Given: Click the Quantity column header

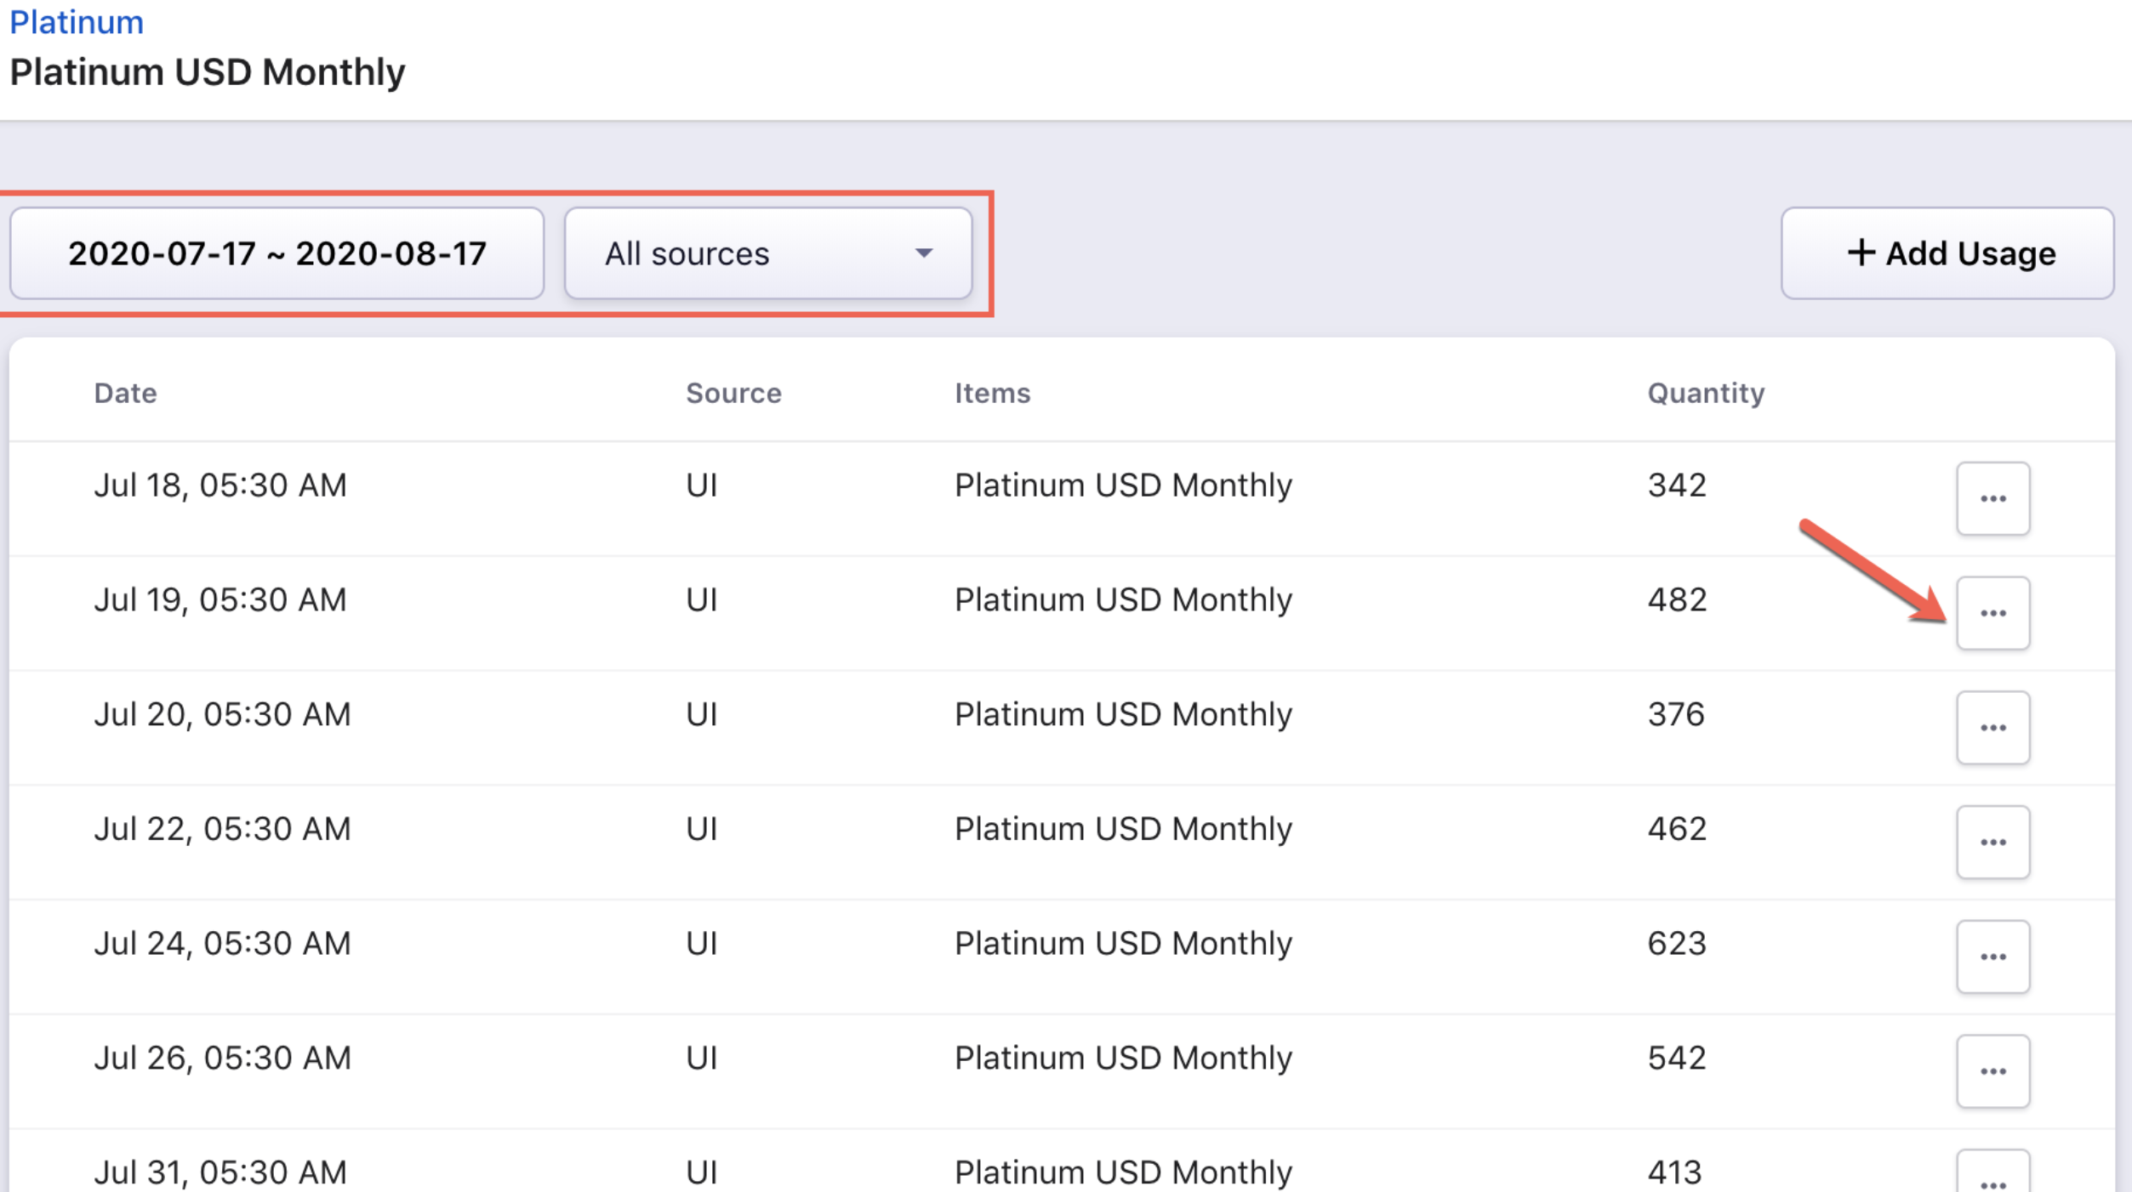Looking at the screenshot, I should point(1706,393).
